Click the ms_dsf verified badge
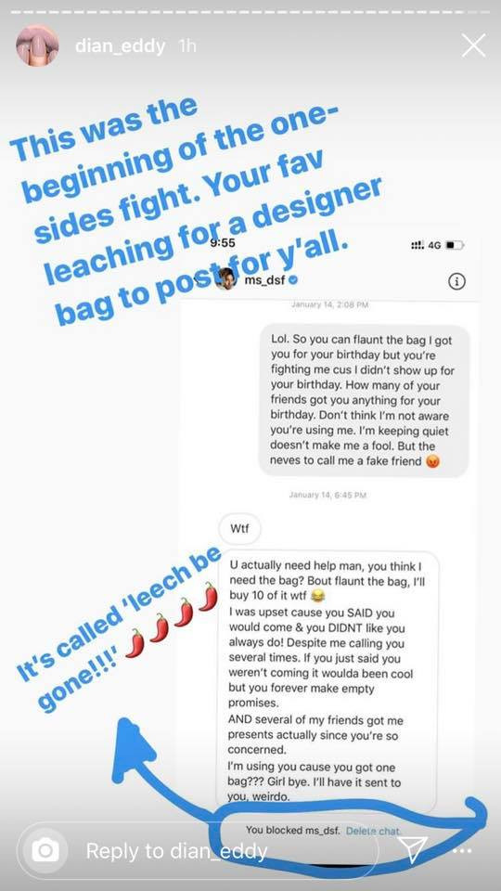 point(294,279)
